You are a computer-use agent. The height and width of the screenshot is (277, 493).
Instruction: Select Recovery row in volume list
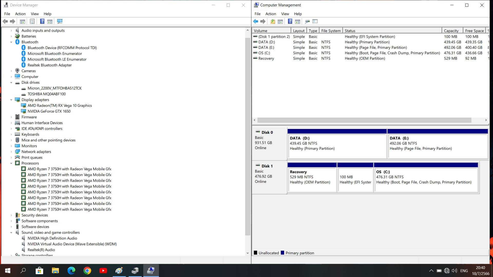371,58
